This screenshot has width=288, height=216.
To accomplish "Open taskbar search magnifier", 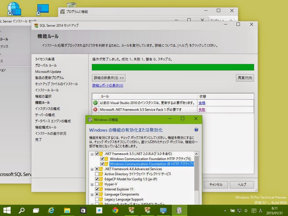I will [x=22, y=210].
